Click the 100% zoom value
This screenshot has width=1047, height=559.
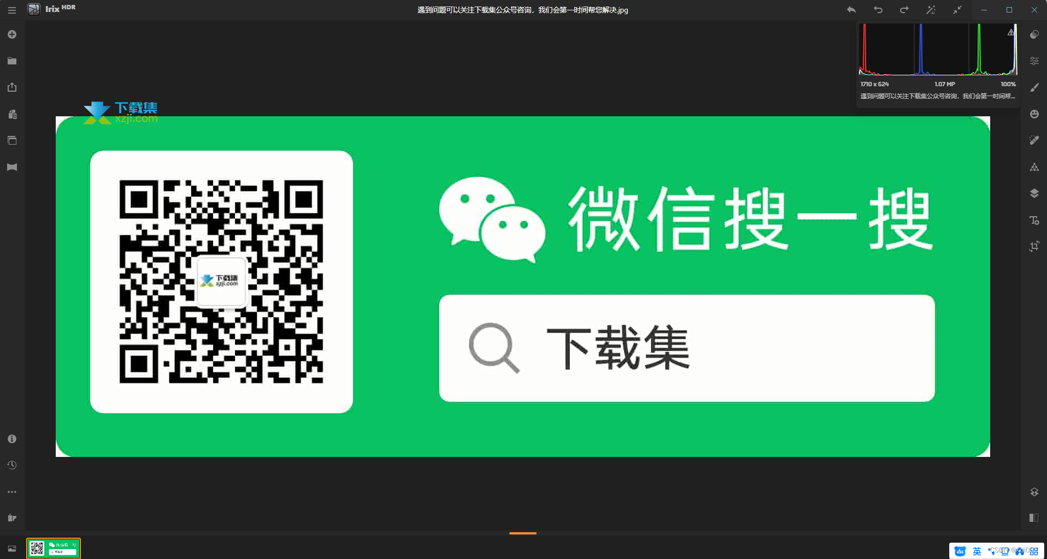pos(1008,84)
